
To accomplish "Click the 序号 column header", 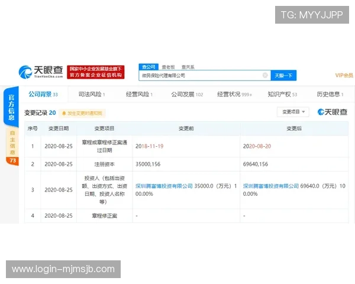I will (33, 128).
